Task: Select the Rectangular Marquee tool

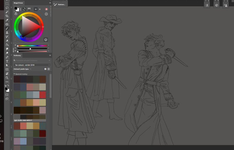Action: pos(7,4)
